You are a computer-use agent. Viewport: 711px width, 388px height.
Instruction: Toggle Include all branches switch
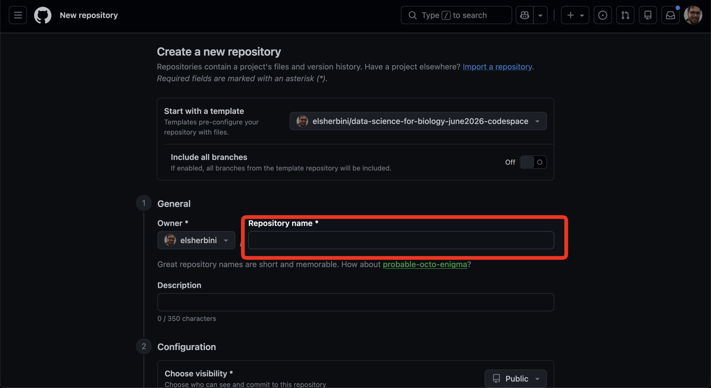pos(533,162)
